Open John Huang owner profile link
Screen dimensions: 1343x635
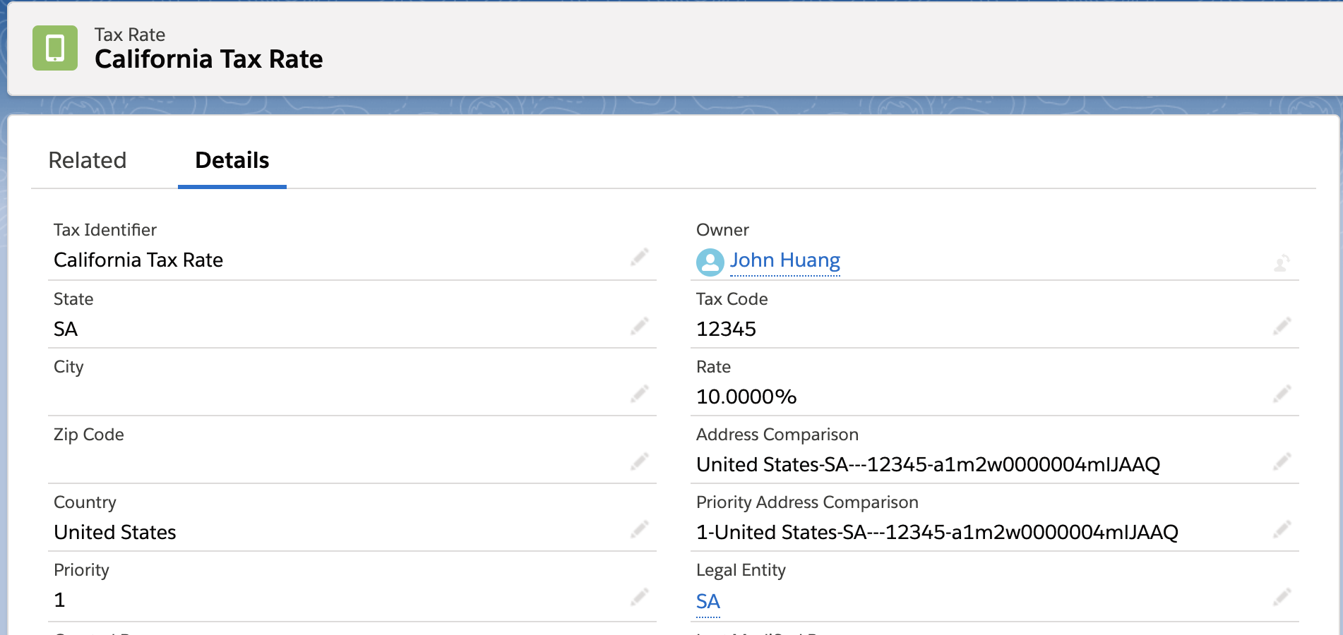pos(784,260)
